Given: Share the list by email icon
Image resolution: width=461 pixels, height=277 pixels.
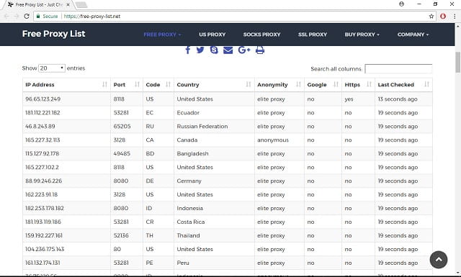Looking at the screenshot, I should coord(228,50).
